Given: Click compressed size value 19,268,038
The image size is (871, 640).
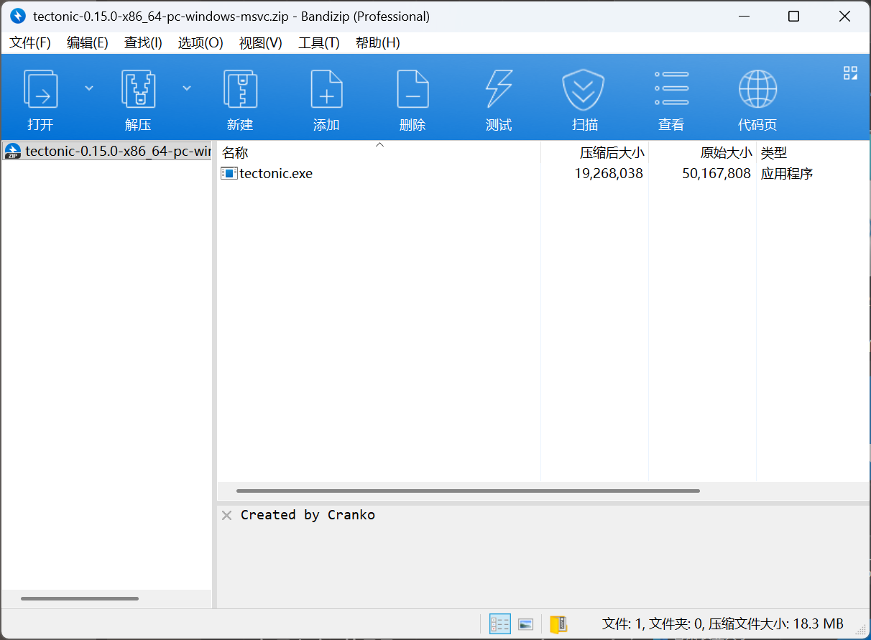Looking at the screenshot, I should coord(609,173).
